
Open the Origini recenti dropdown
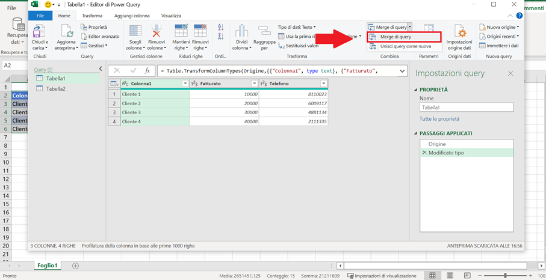[x=499, y=36]
